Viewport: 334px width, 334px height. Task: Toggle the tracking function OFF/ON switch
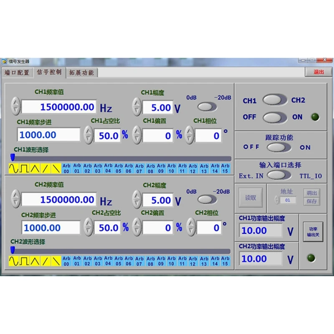(x=278, y=147)
